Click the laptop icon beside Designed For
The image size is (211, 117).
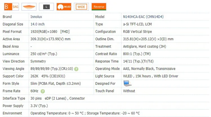pyautogui.click(x=127, y=83)
